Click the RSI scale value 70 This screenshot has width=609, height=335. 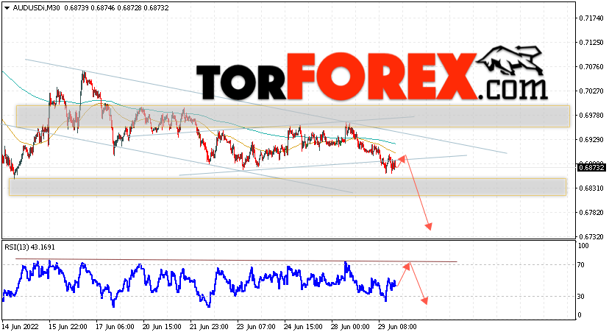click(x=581, y=265)
